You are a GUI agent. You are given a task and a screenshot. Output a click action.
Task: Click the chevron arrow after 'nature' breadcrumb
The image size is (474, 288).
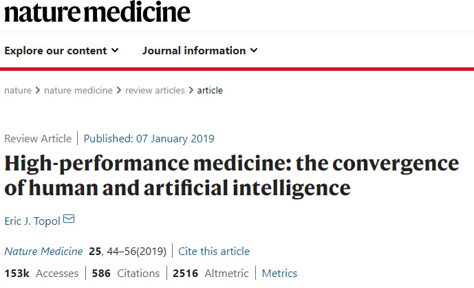pos(38,90)
